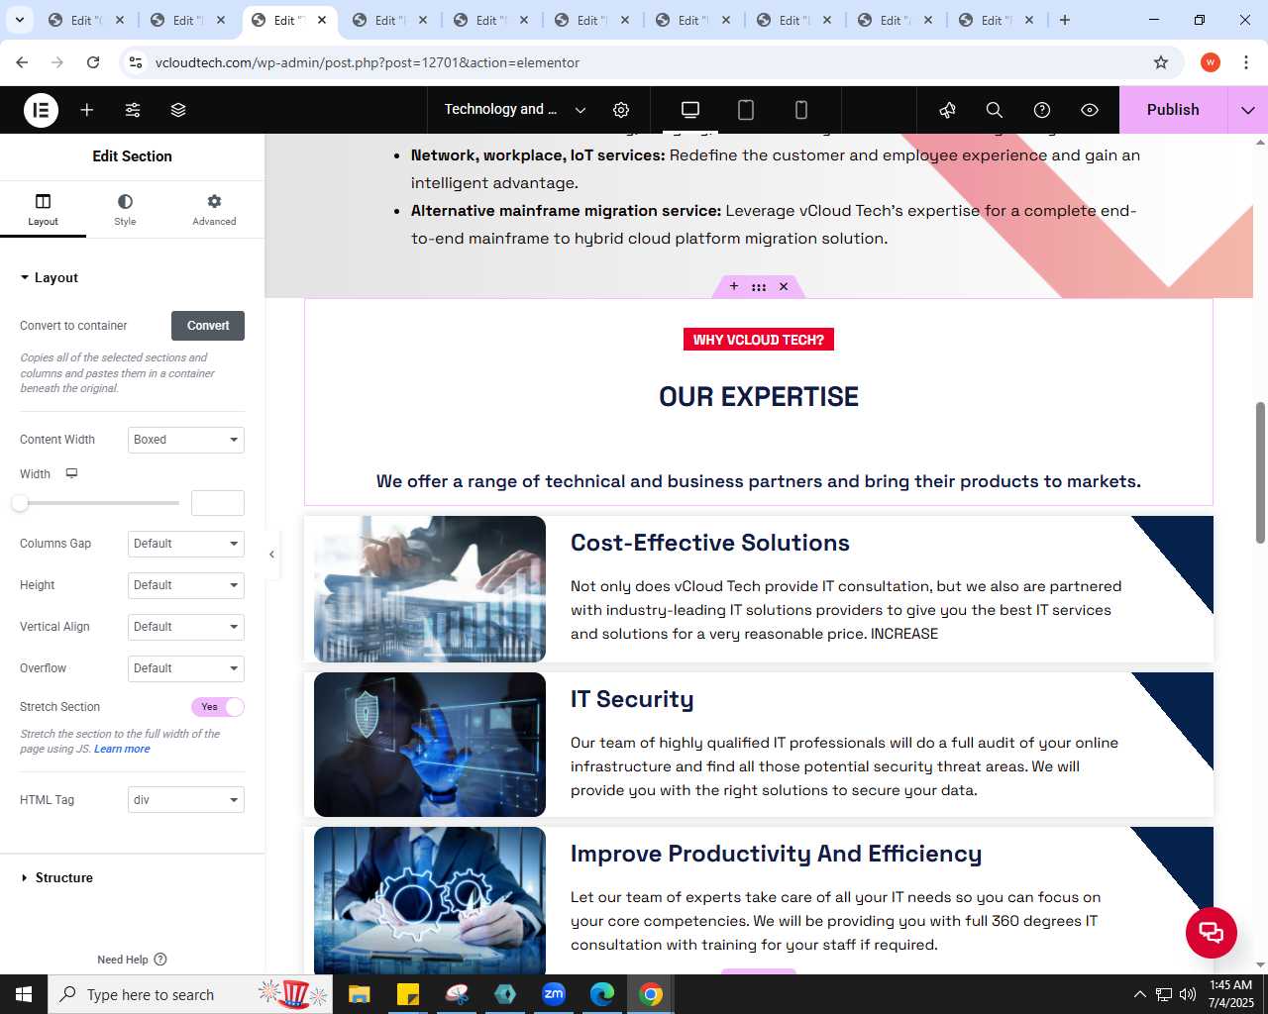The image size is (1268, 1014).
Task: Open the Chrome tab search dropdown
Action: 20,20
